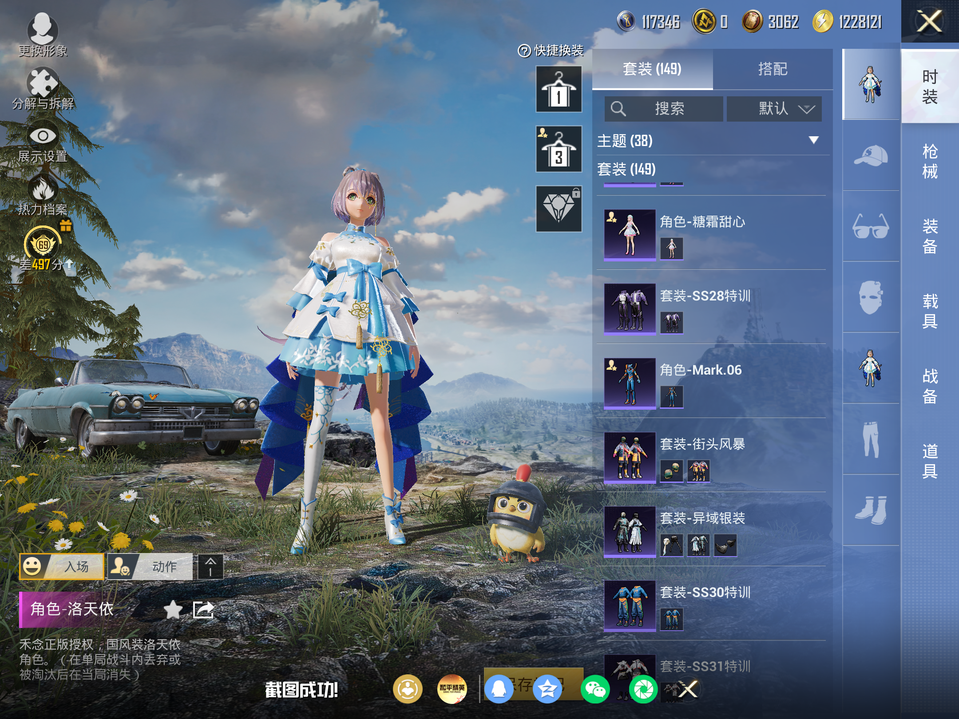Screen dimensions: 959x719
Task: Open the 默认 sort dropdown
Action: (x=774, y=109)
